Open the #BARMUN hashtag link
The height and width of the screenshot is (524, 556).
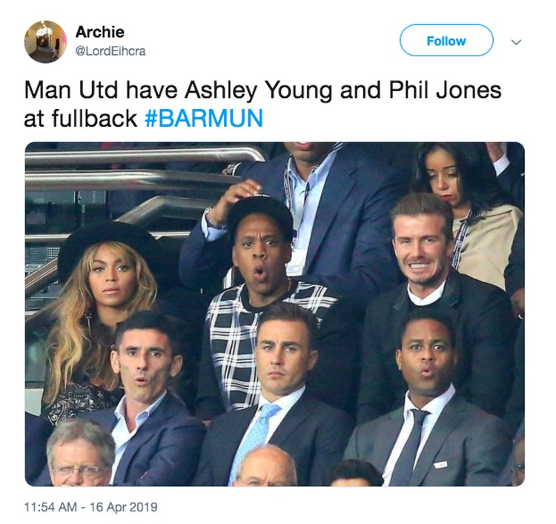coord(204,118)
